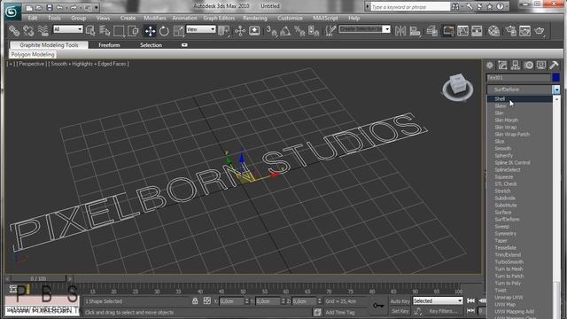Select the Link tool in main toolbar
Image resolution: width=567 pixels, height=319 pixels.
(x=14, y=31)
